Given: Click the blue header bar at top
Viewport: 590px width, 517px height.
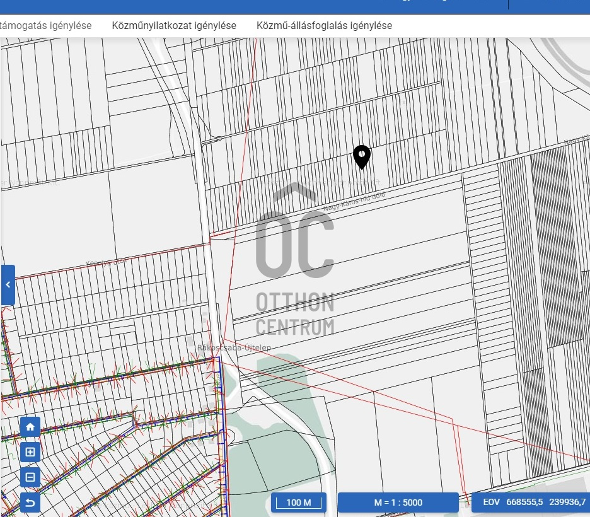Looking at the screenshot, I should pos(252,6).
